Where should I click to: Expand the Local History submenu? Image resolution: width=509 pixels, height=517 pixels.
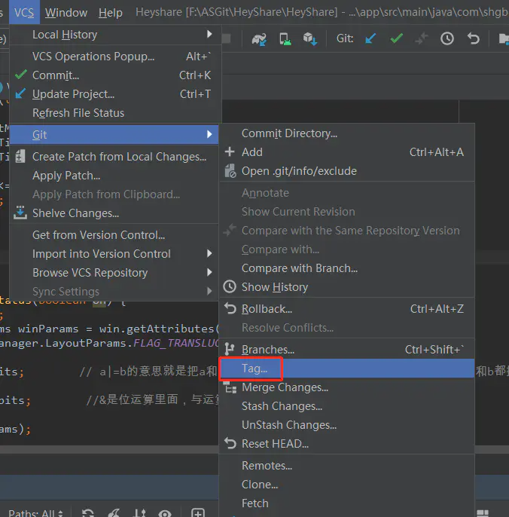click(114, 35)
